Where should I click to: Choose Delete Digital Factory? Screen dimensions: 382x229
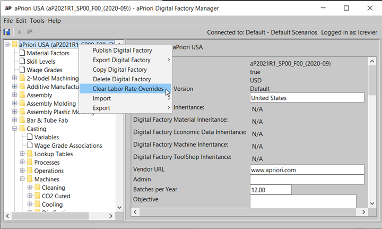tap(125, 79)
